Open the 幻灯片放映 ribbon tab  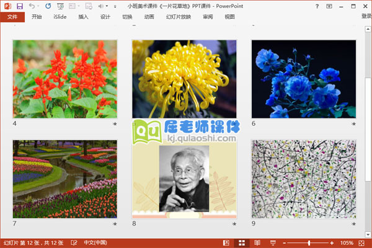pyautogui.click(x=179, y=17)
